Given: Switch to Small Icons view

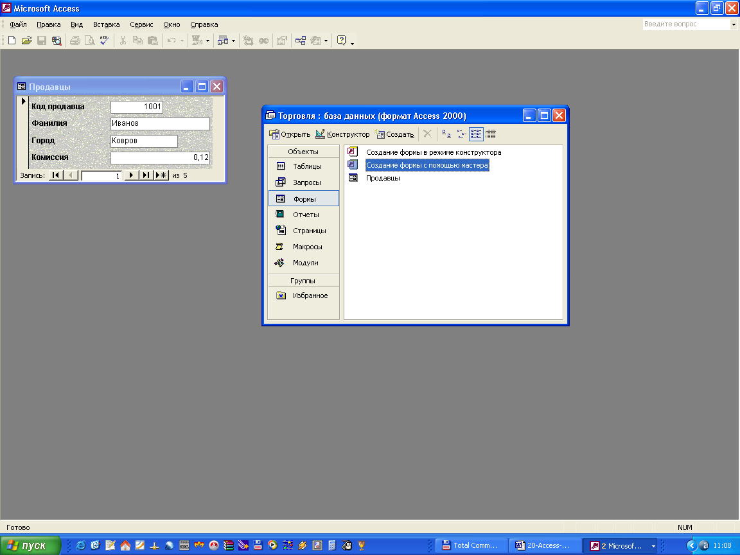Looking at the screenshot, I should 462,134.
